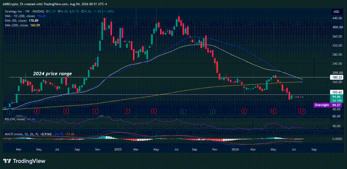Screen dimensions: 347x169
Task: Click the teal earnings marker before Mar 2024
Action: coord(10,111)
